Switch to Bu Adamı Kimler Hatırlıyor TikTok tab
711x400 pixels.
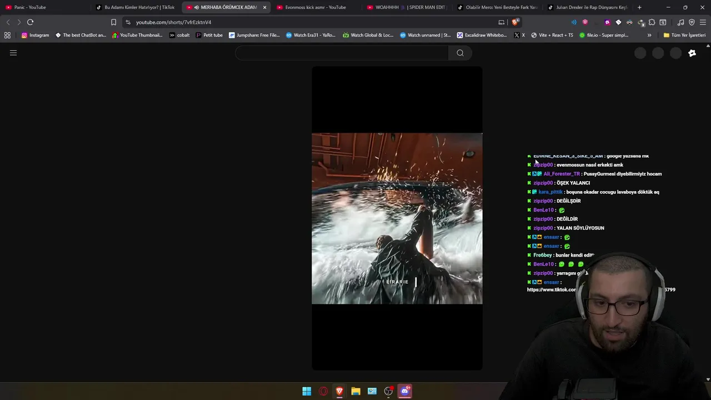coord(137,7)
